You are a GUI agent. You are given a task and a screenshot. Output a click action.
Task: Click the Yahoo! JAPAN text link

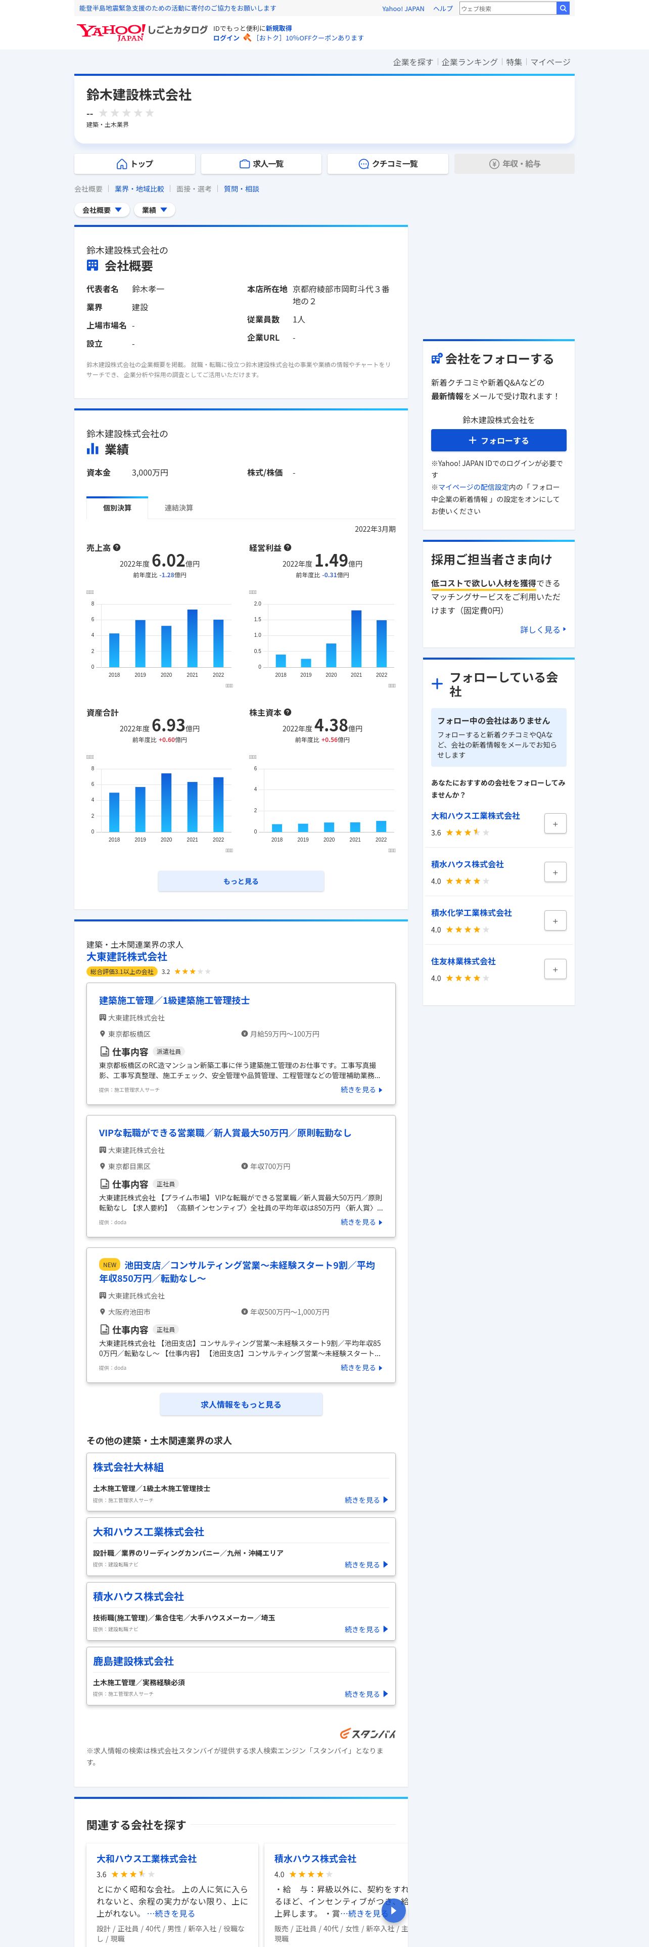tap(403, 9)
